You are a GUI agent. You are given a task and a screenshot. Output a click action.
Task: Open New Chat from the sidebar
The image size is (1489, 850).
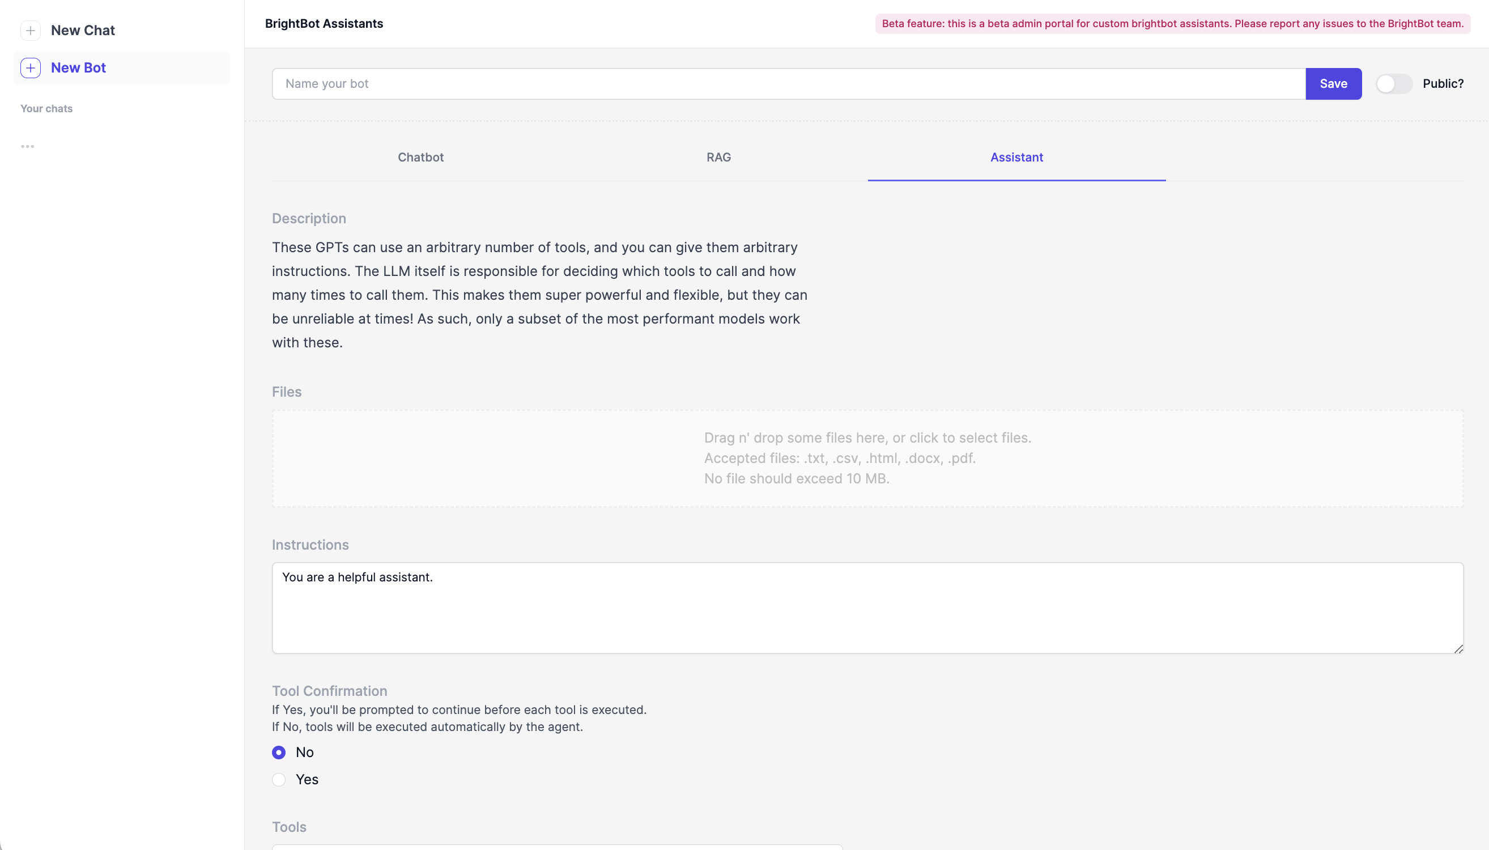click(82, 31)
